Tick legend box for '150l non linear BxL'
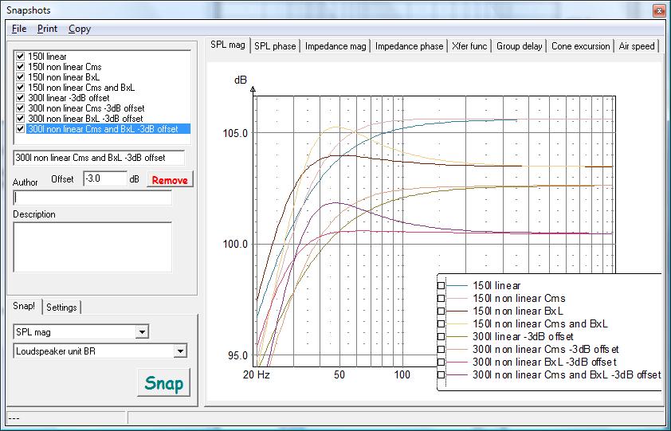Viewport: 671px width, 431px height. point(441,311)
